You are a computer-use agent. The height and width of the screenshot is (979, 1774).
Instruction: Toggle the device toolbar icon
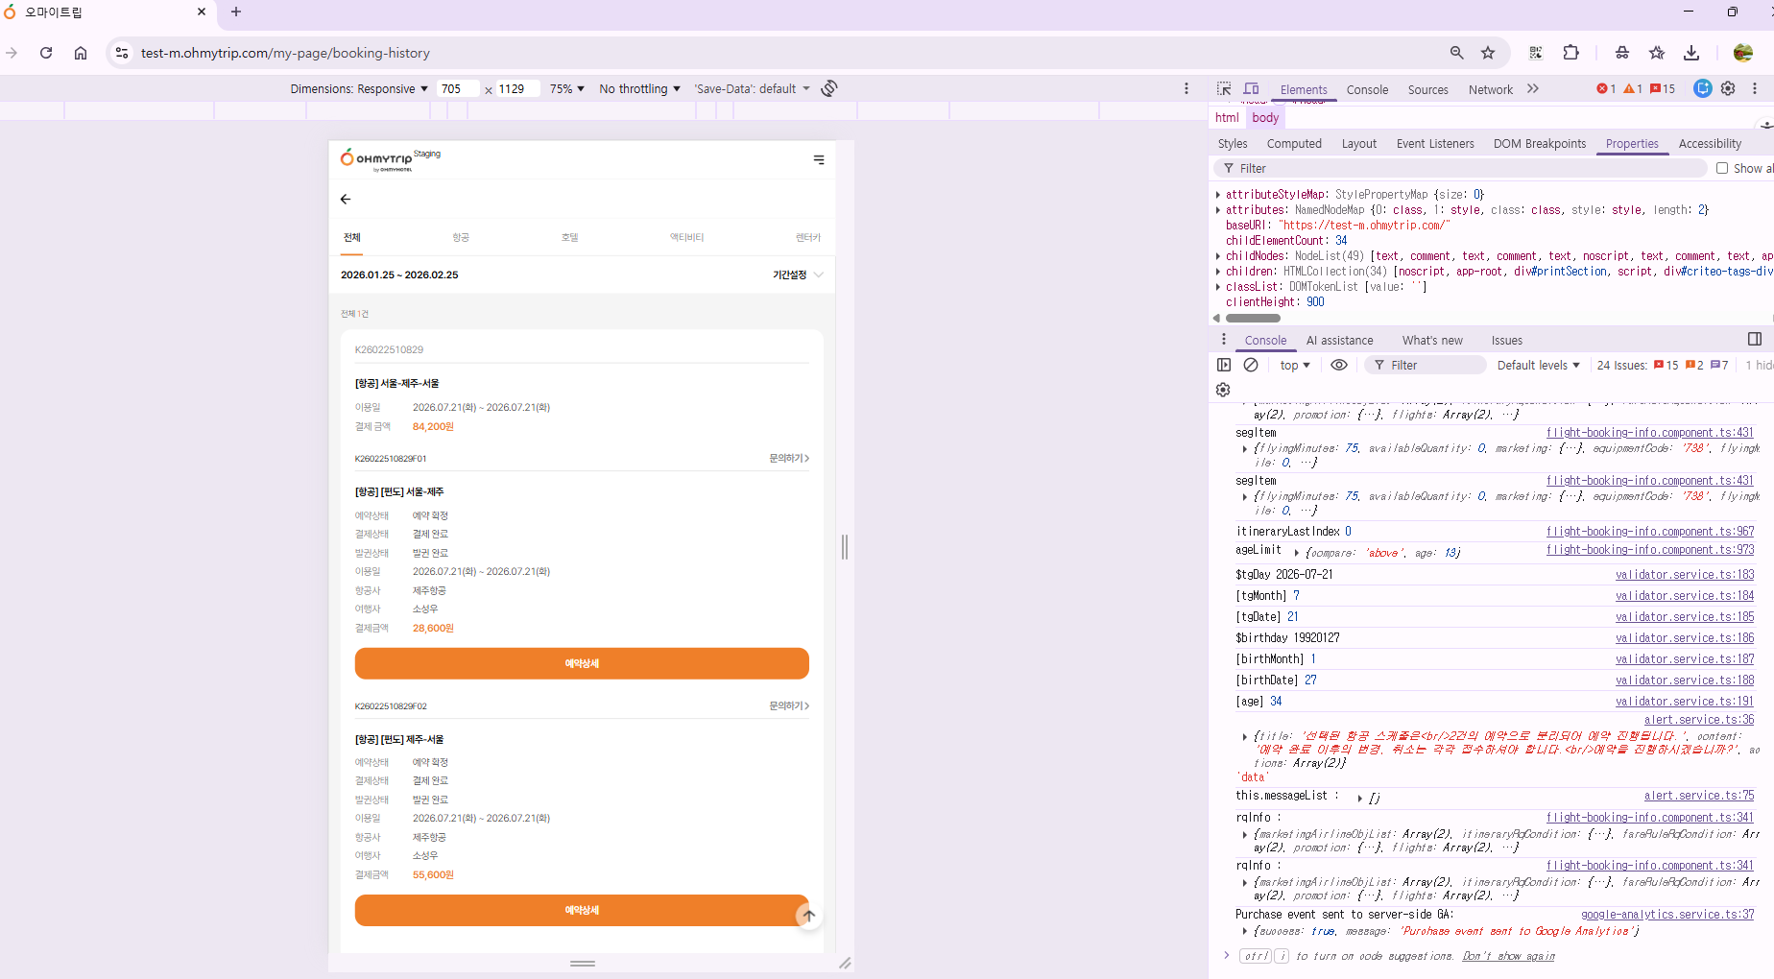pos(1251,88)
